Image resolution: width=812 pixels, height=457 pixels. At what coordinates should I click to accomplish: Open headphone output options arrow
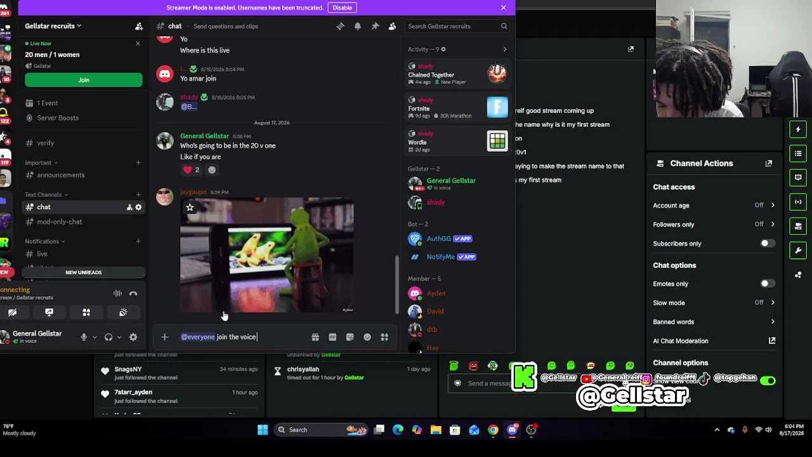coord(119,337)
